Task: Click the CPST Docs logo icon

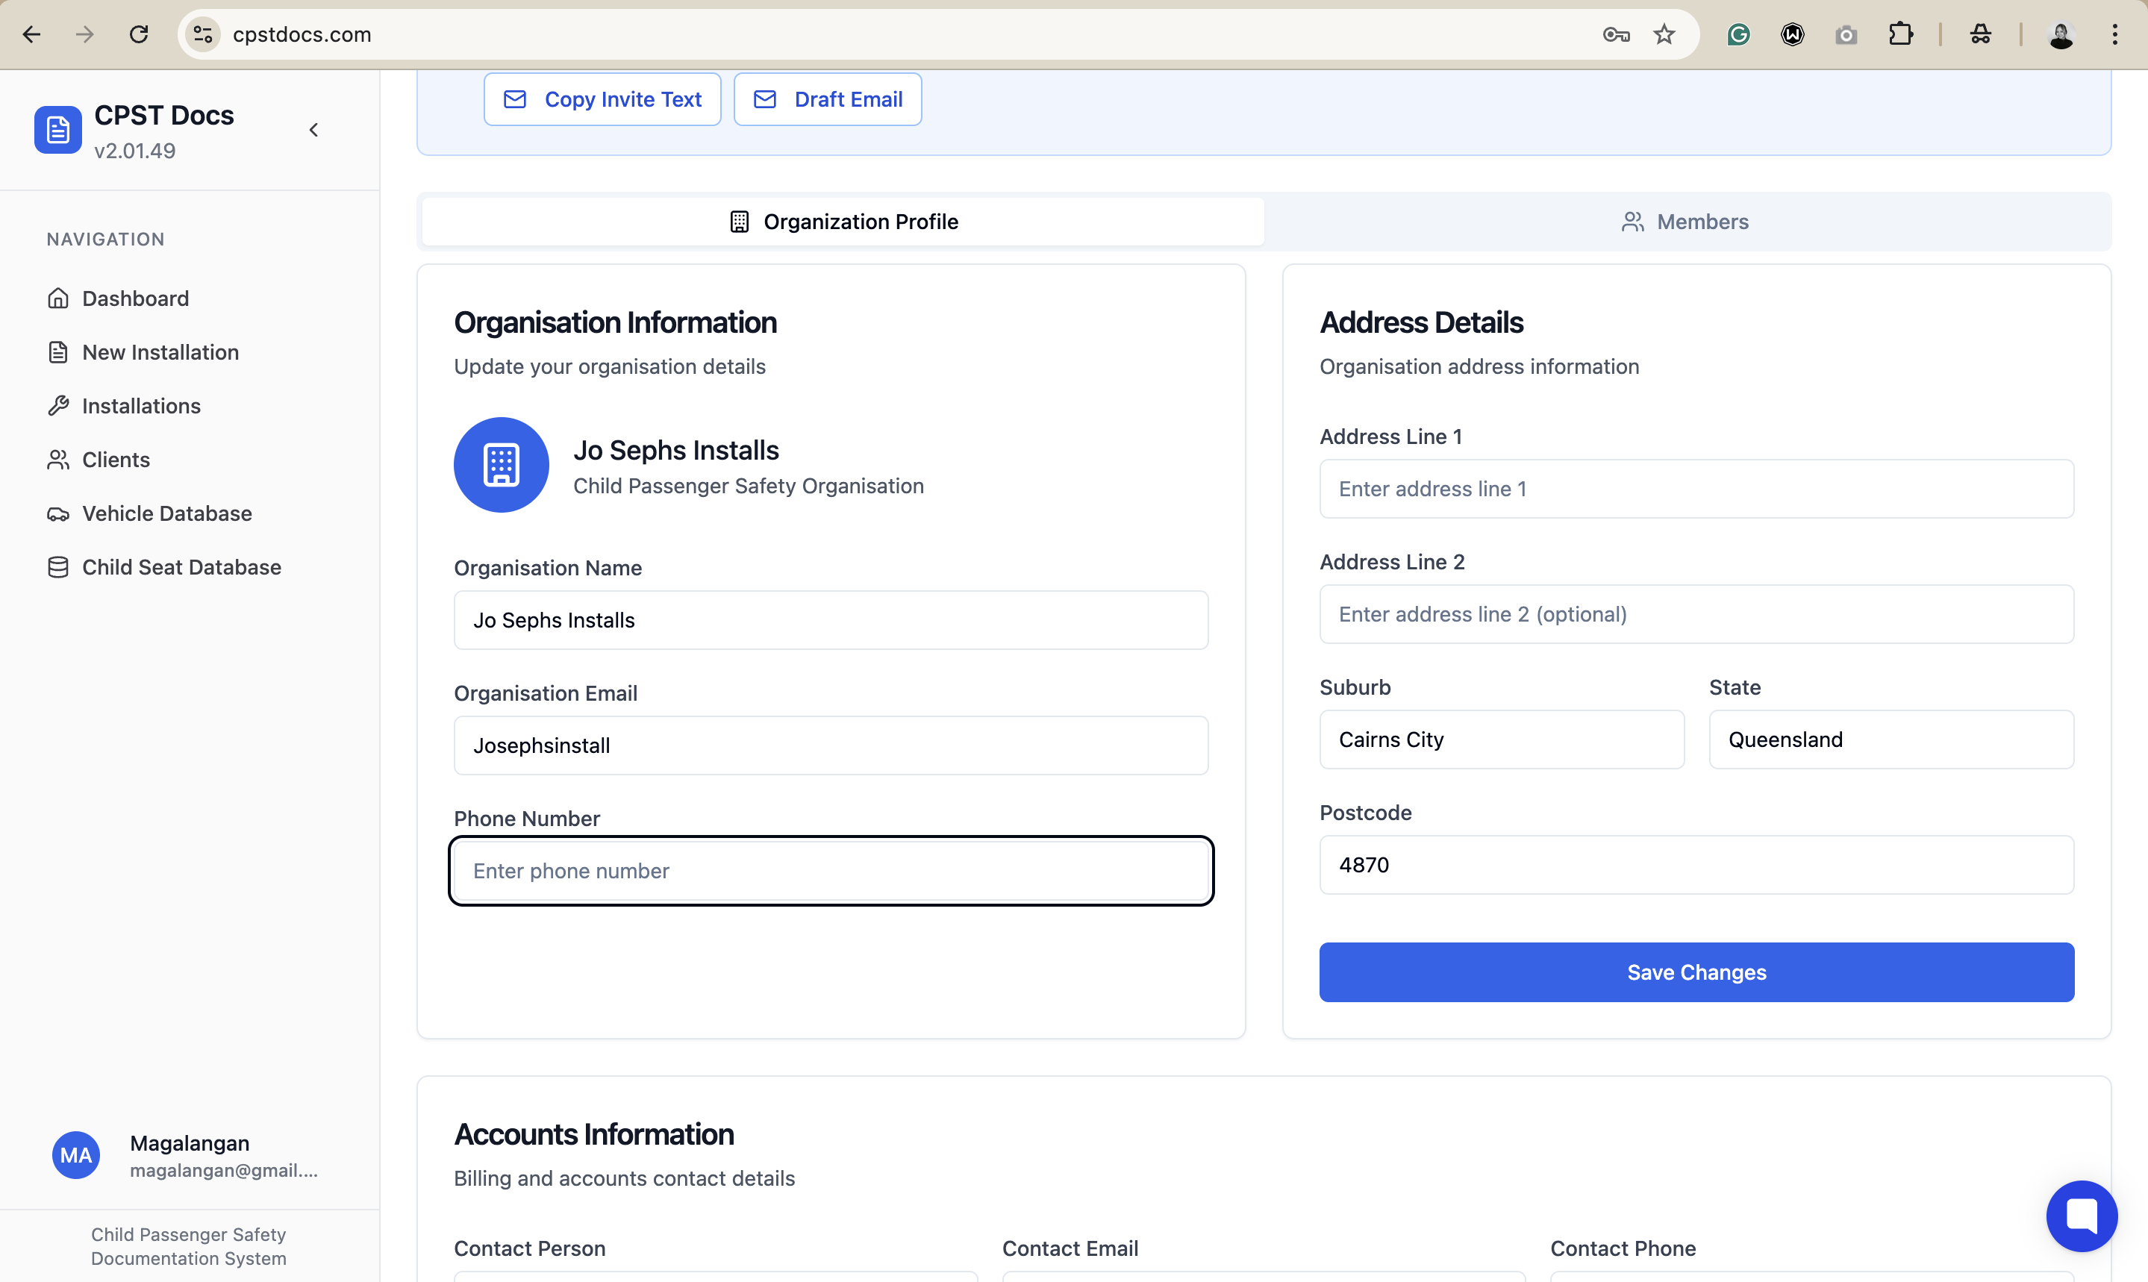Action: coord(58,130)
